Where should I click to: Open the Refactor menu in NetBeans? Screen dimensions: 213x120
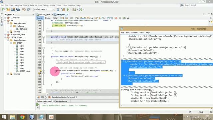point(34,5)
